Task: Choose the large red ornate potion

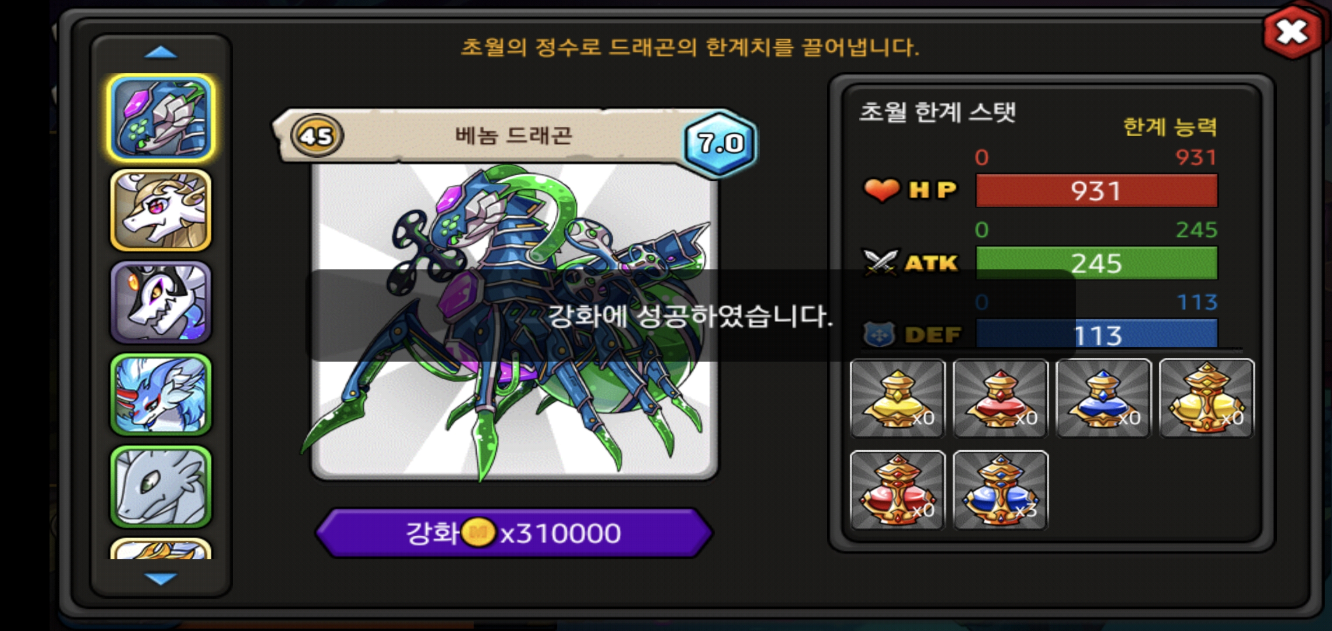Action: coord(898,490)
